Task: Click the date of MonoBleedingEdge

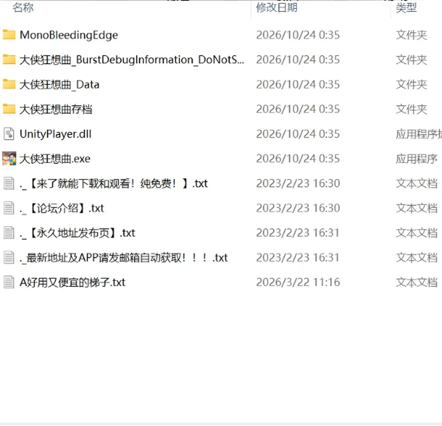Action: pos(298,35)
